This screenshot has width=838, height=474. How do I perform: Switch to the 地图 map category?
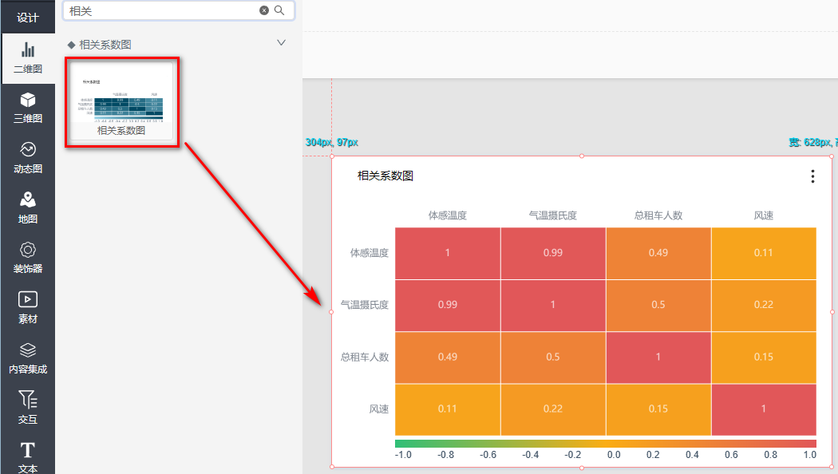(x=27, y=207)
